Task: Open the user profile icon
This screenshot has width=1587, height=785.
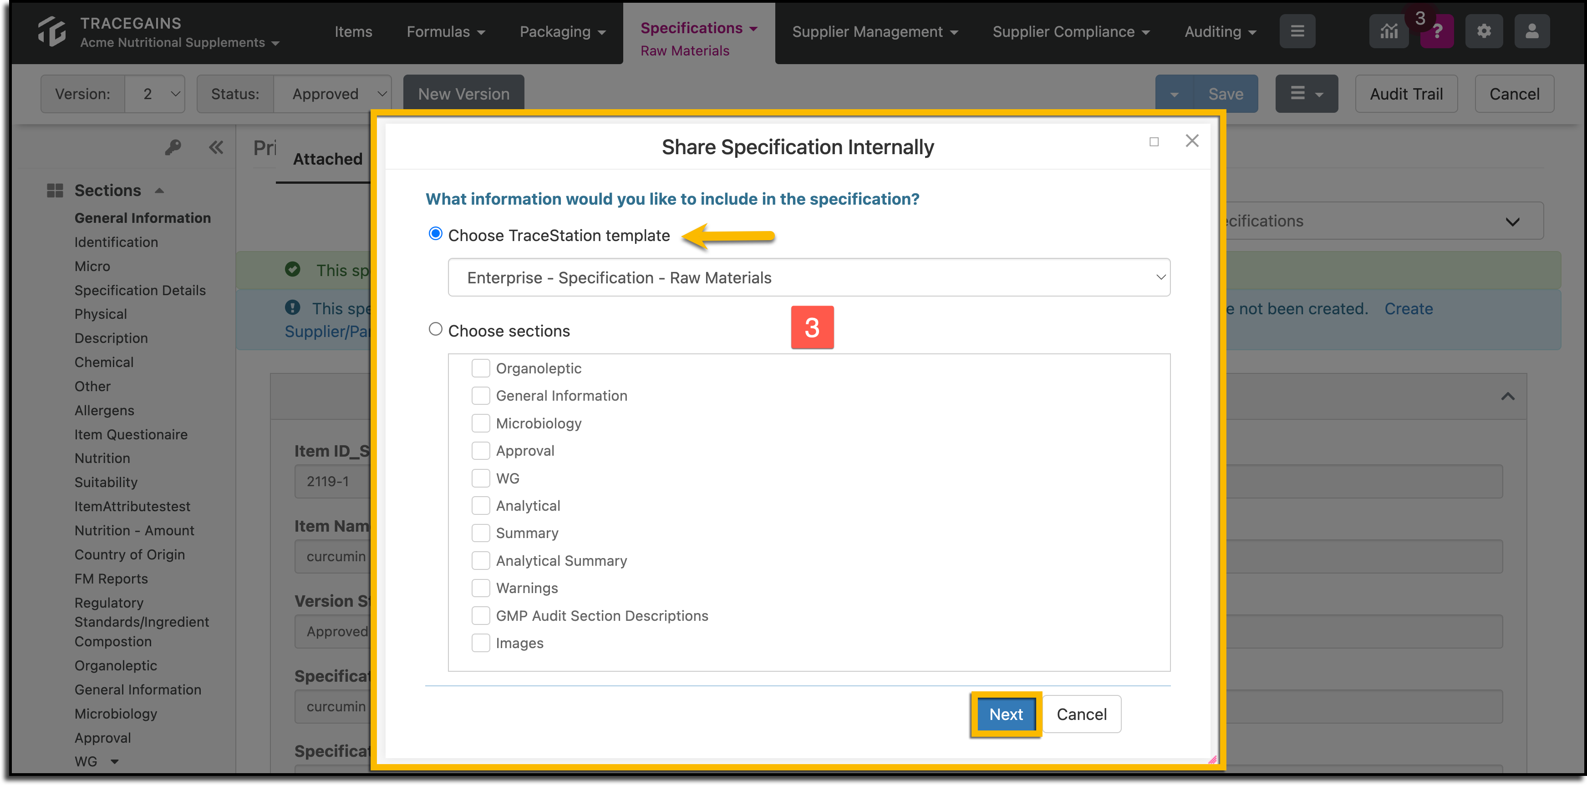Action: click(x=1531, y=31)
